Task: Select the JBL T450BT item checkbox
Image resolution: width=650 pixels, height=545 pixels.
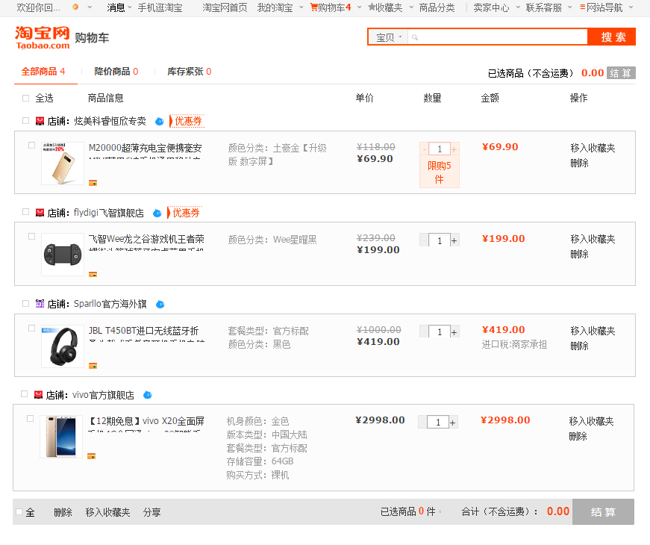Action: 31,328
